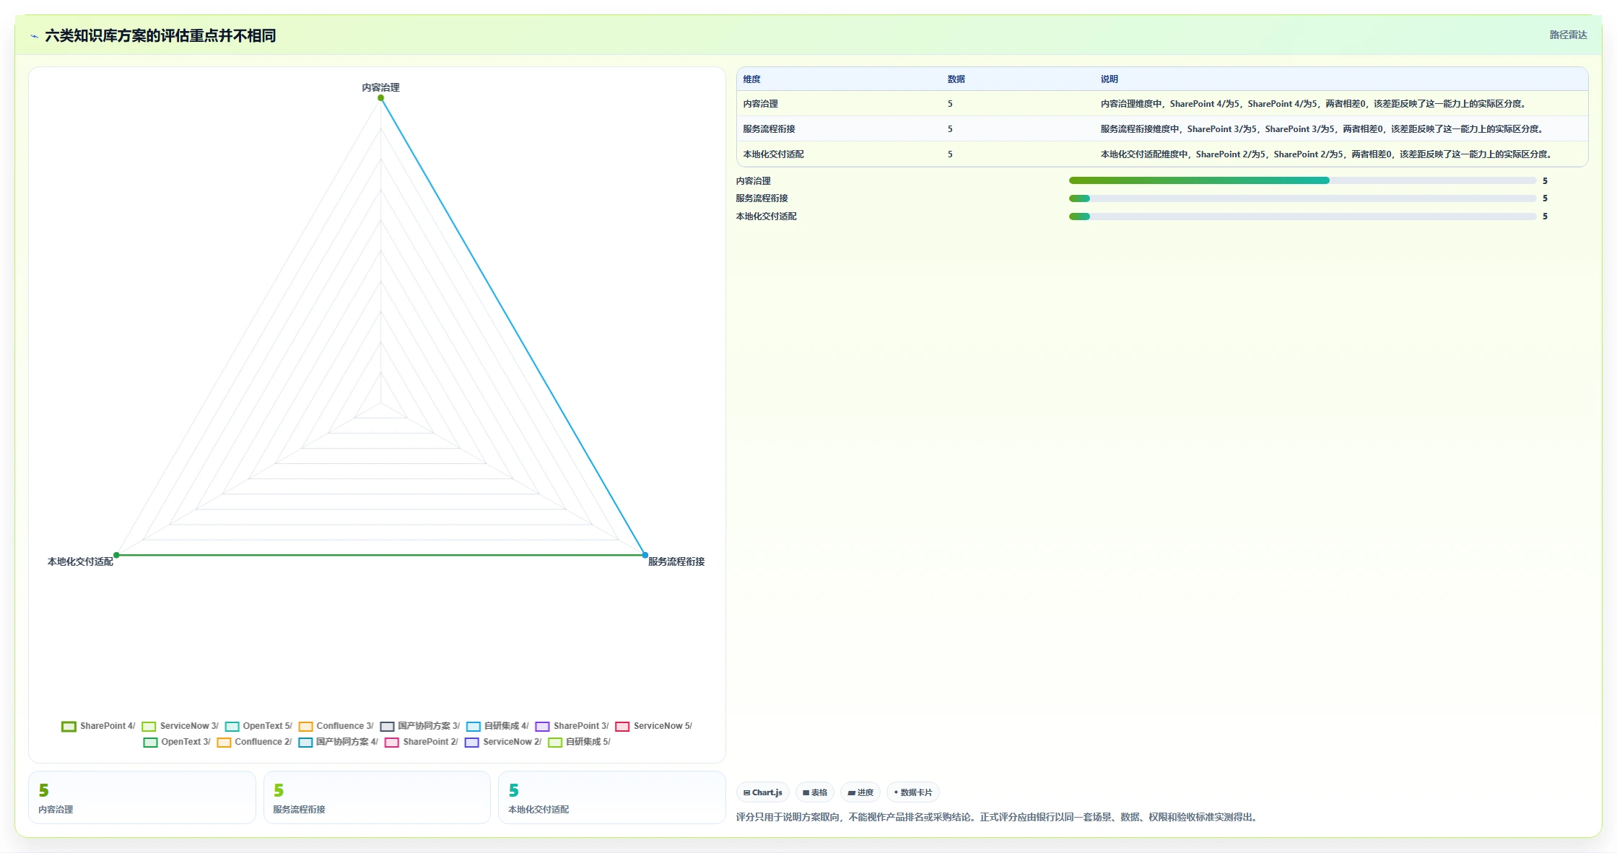Click the 本地化交付适配 axis label on radar
The width and height of the screenshot is (1617, 853).
pyautogui.click(x=80, y=561)
